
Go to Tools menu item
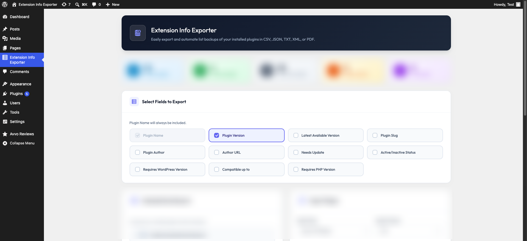[x=15, y=112]
